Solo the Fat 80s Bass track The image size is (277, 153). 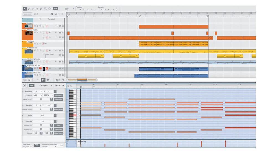point(37,51)
